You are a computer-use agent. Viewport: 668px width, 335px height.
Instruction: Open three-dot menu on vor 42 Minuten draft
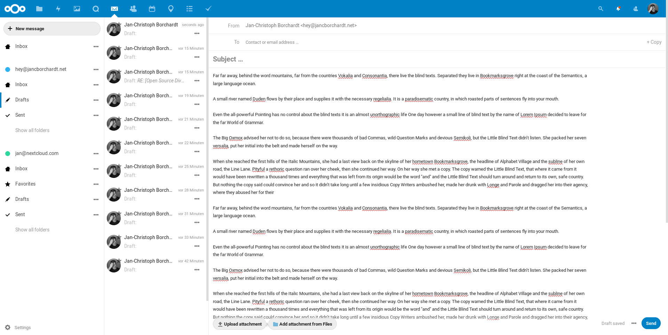tap(197, 270)
